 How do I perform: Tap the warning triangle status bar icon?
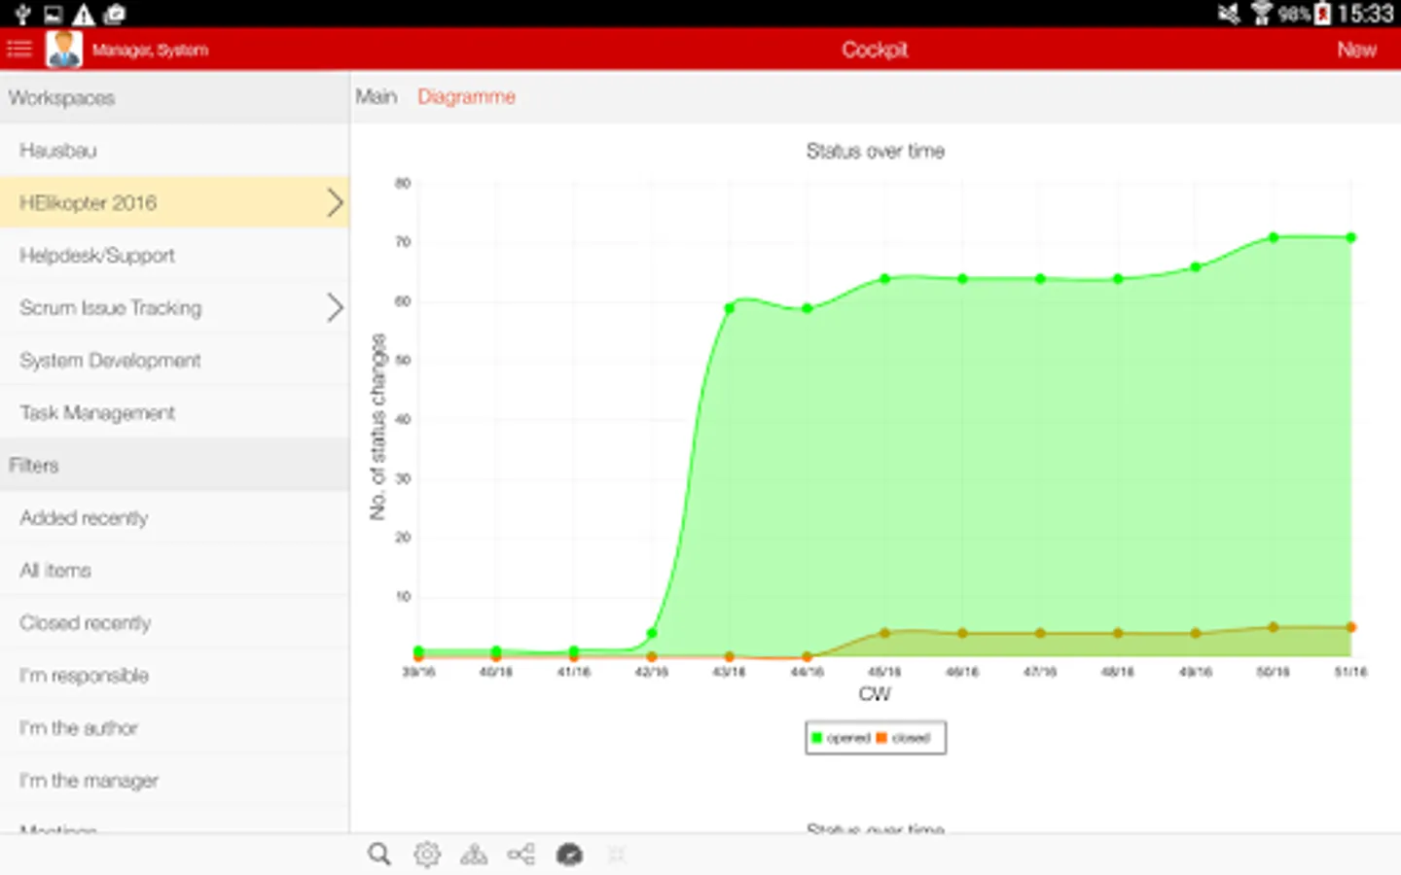click(84, 14)
